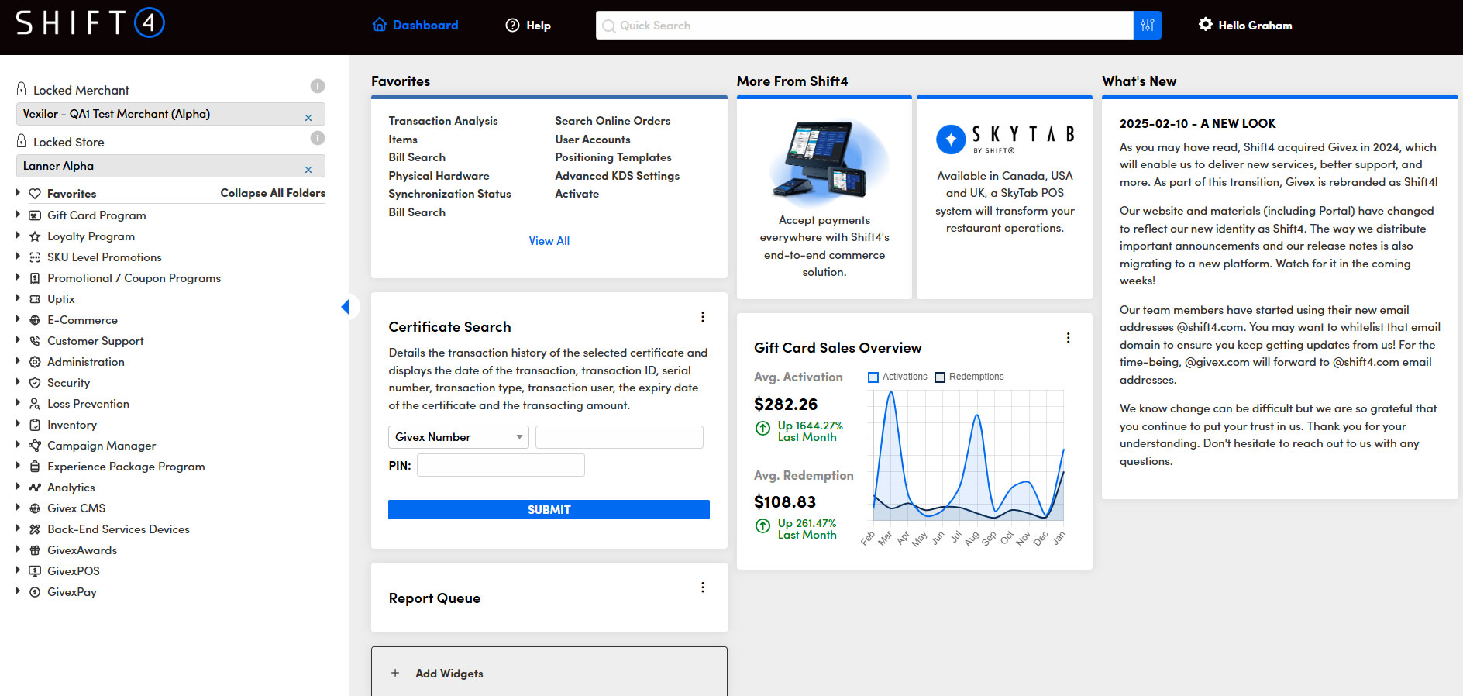Click the Customer Support headset icon

coord(35,341)
